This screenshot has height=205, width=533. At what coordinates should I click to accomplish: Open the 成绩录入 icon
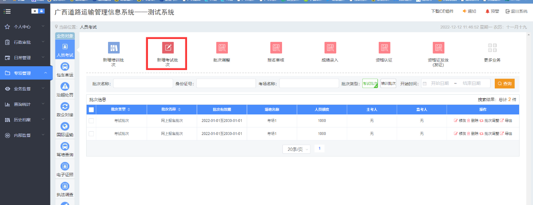pos(330,48)
